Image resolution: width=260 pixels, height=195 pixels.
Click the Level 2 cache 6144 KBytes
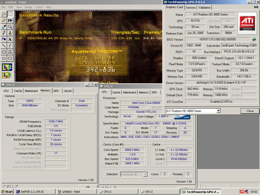[179, 159]
